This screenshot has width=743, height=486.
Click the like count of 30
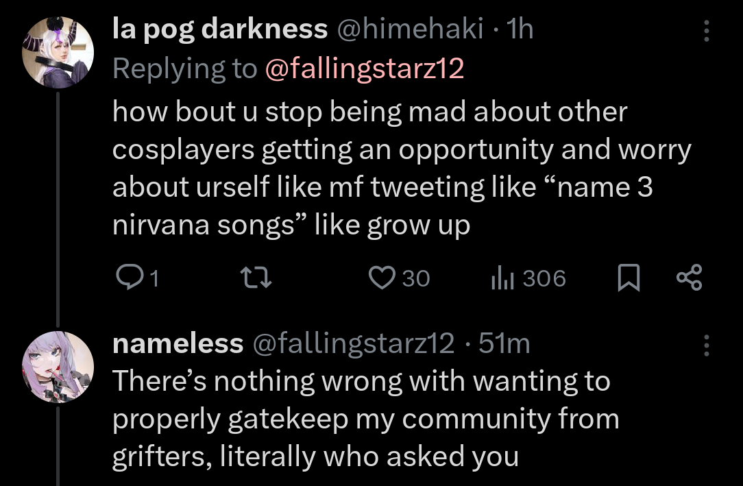pos(415,278)
